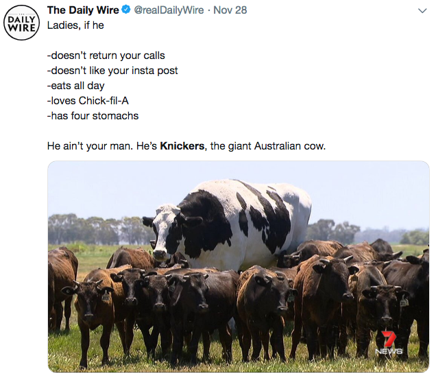Click the bold word Knickers
This screenshot has height=378, width=436.
coord(182,146)
